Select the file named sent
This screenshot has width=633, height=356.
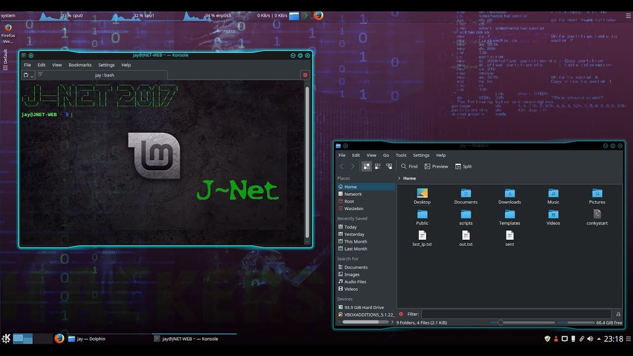[510, 235]
